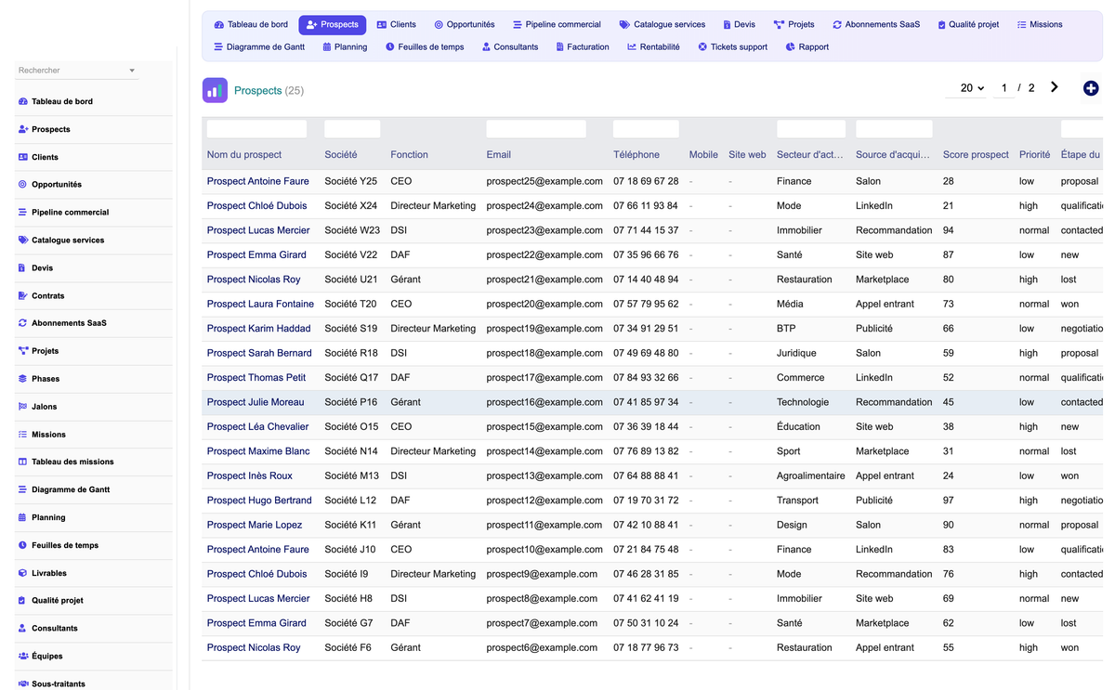Click the phone number 07 57 79 95 62
The height and width of the screenshot is (690, 1115).
(x=646, y=304)
